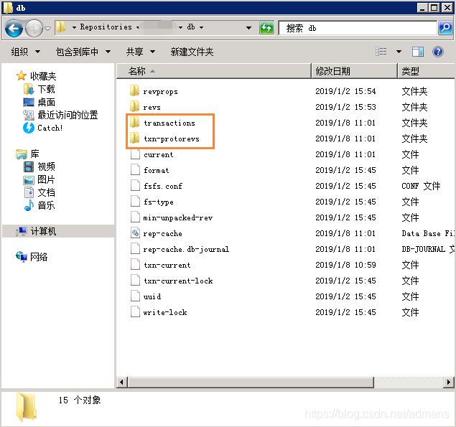This screenshot has width=456, height=427.
Task: Open the 图片 library
Action: (46, 179)
